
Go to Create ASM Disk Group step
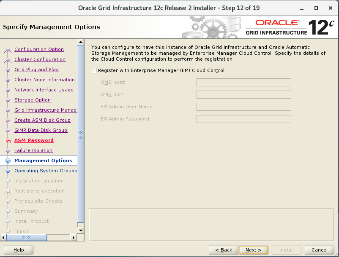42,120
